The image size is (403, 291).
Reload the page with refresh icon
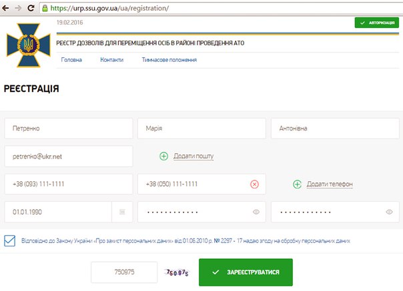31,8
